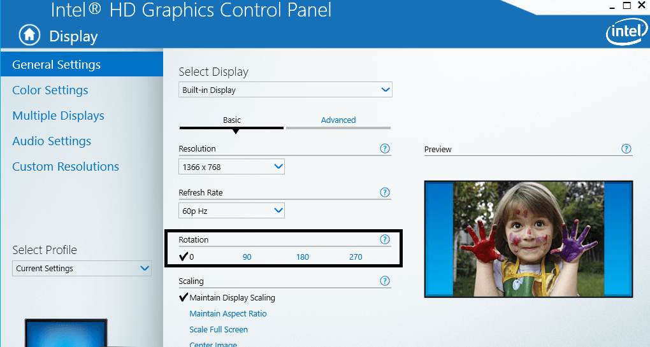Viewport: 650px width, 347px height.
Task: Expand the Select Display dropdown
Action: click(285, 90)
